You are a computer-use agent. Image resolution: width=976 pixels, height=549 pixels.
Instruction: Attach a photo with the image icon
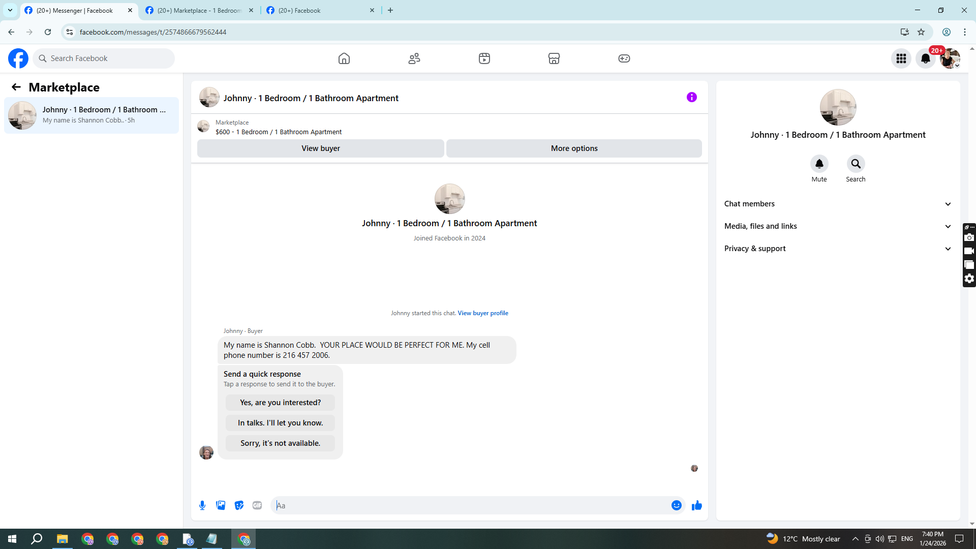[x=221, y=505]
